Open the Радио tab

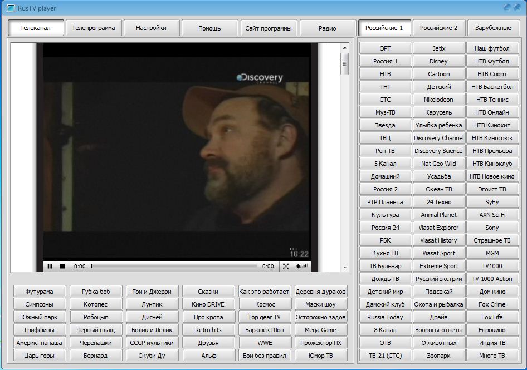point(328,28)
